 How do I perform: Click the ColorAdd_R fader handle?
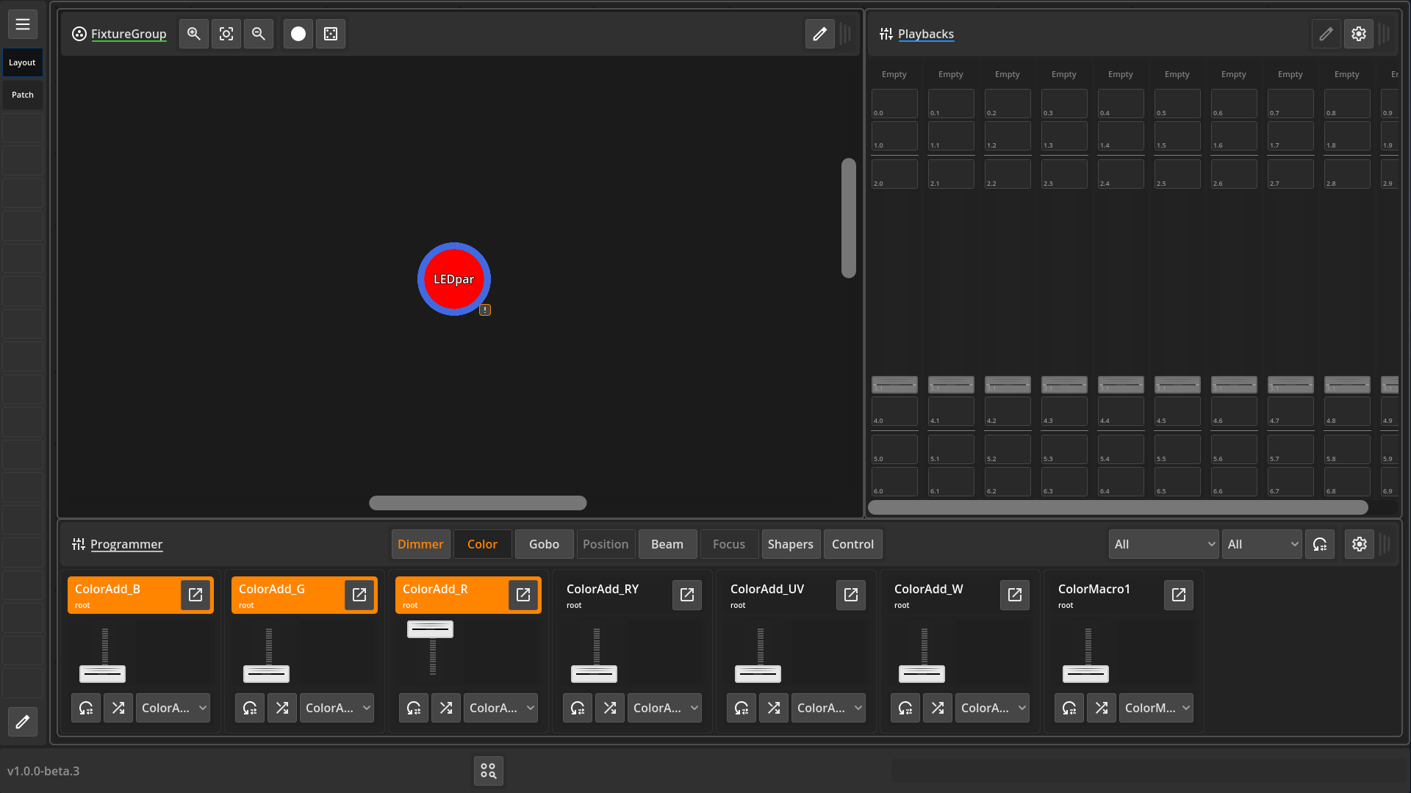coord(430,629)
